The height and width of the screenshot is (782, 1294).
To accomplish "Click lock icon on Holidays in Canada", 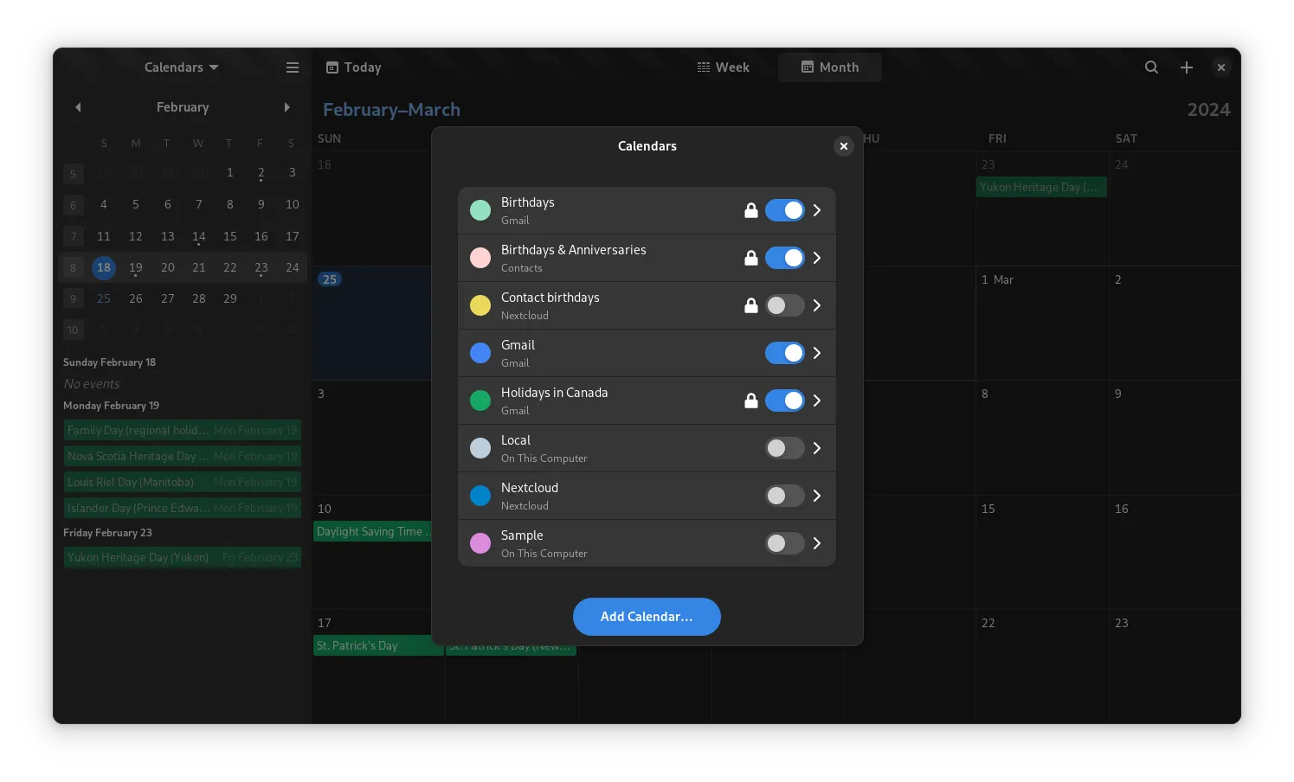I will tap(751, 401).
